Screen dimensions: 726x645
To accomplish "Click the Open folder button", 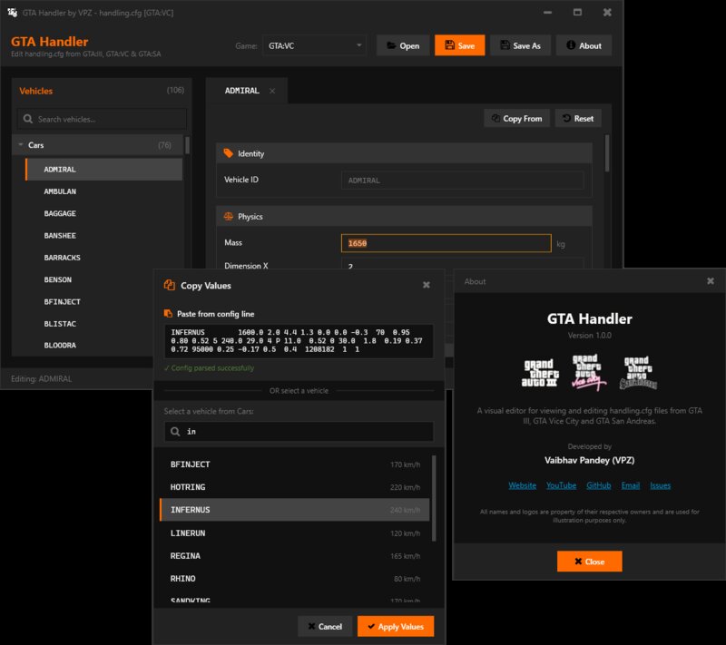I will [402, 45].
